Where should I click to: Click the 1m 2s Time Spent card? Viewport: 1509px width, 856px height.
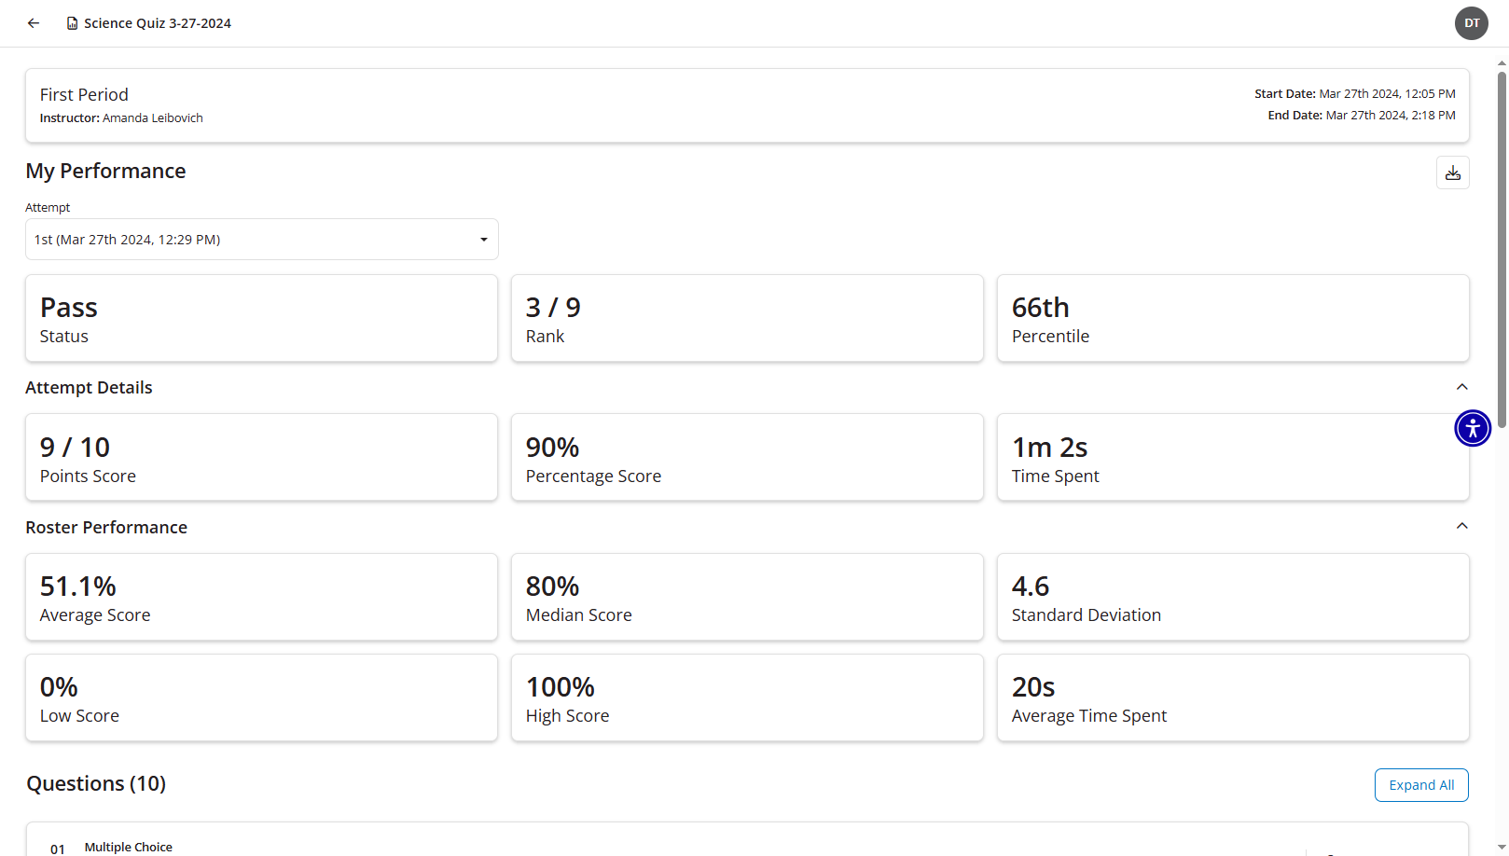[1233, 458]
